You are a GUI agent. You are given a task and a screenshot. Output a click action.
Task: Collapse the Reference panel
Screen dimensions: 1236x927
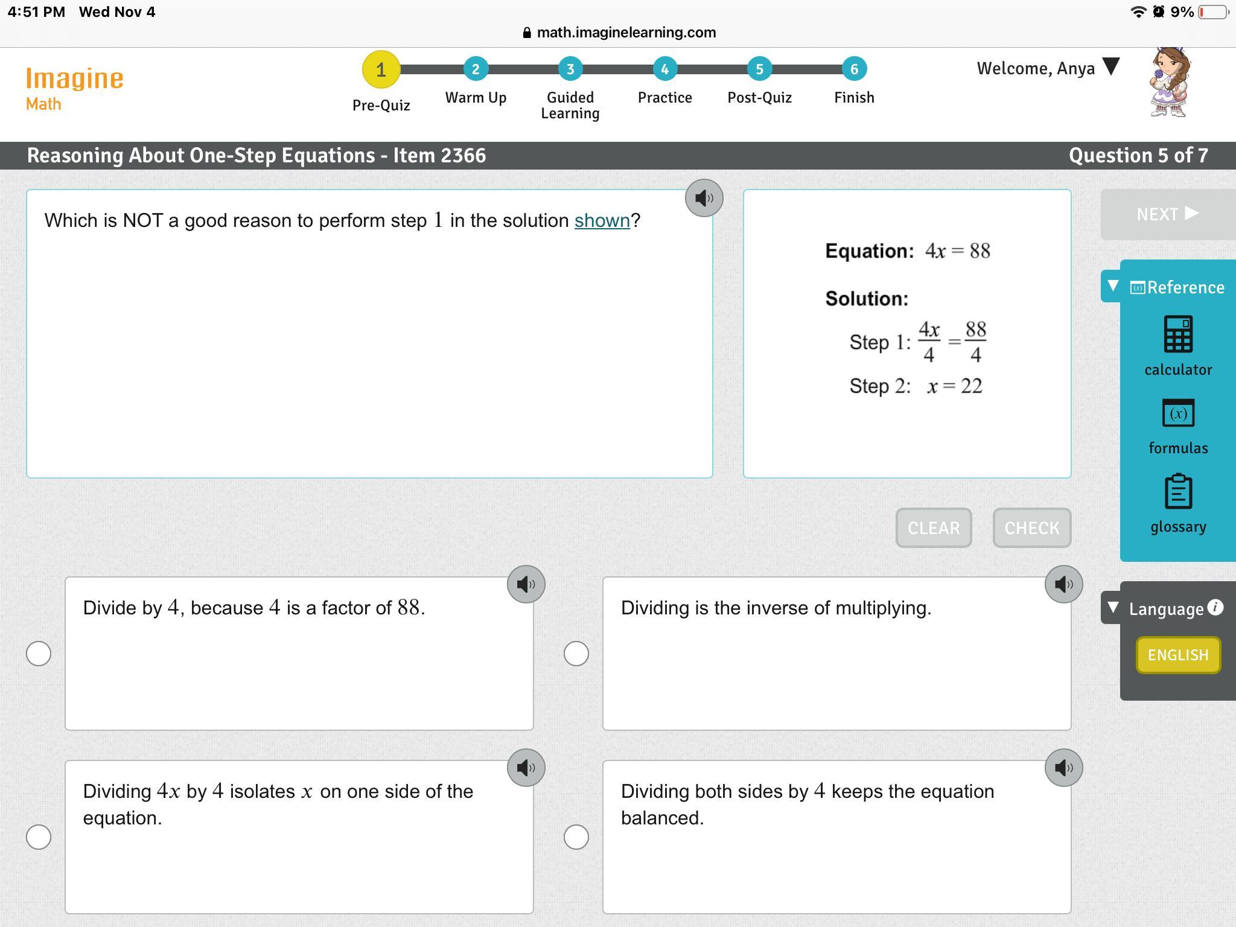point(1113,285)
